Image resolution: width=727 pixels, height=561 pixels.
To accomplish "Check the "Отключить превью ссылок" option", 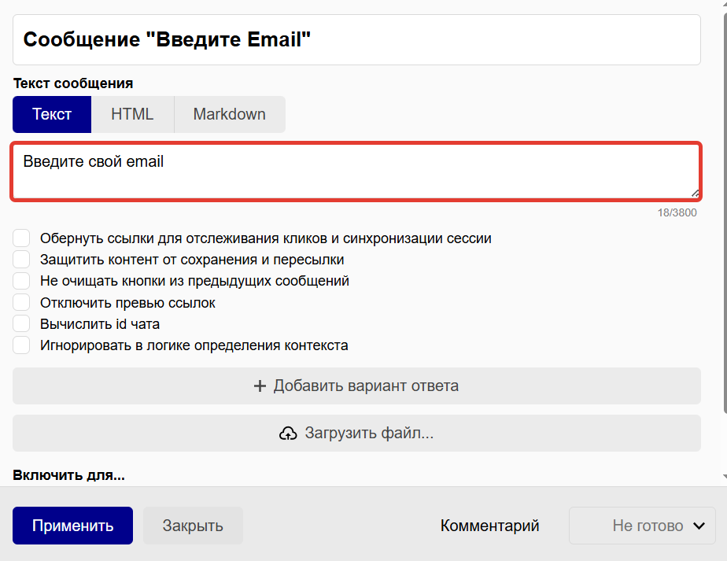I will click(x=21, y=302).
